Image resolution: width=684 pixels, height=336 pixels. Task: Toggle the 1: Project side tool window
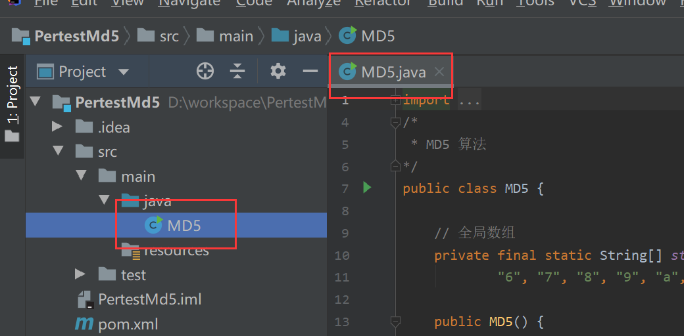[12, 104]
